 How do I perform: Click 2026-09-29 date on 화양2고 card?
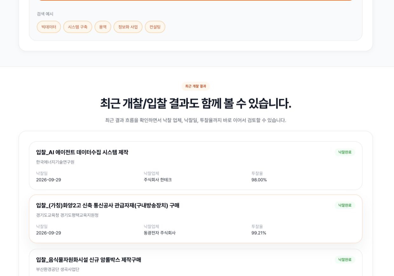[49, 233]
